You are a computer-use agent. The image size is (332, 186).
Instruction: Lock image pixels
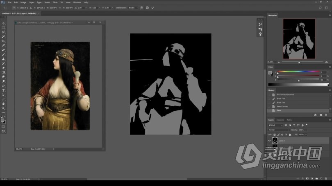pyautogui.click(x=278, y=135)
